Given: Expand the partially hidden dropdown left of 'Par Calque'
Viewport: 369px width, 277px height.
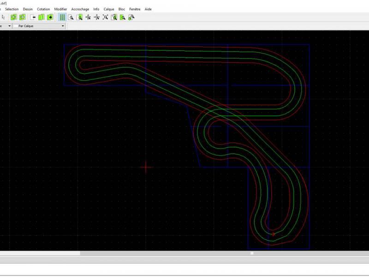Looking at the screenshot, I should coord(9,26).
